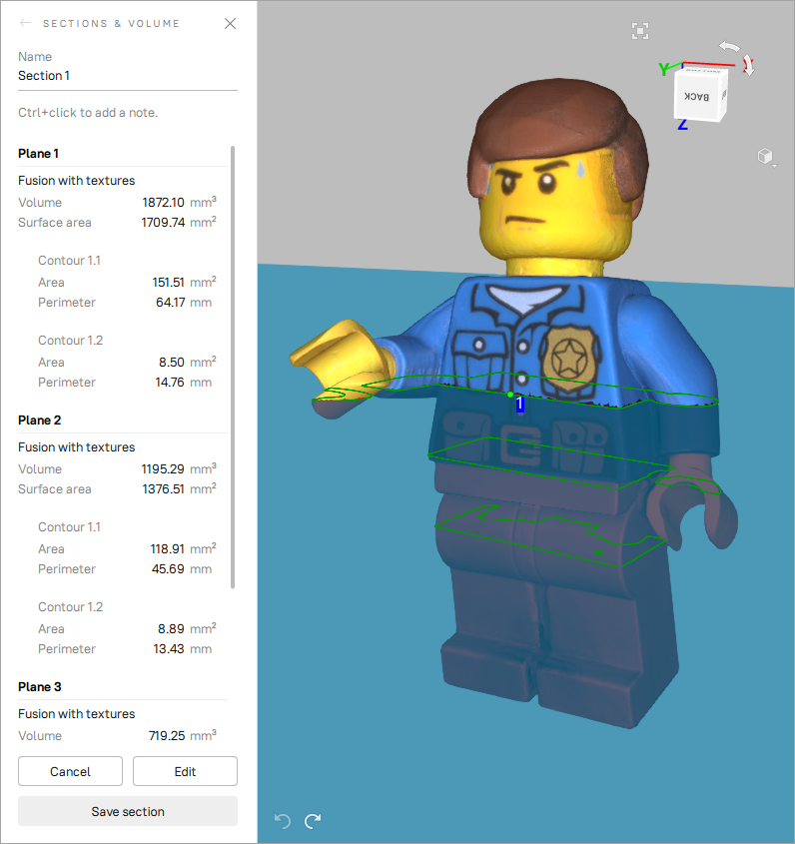Close the Sections & Volume panel
The image size is (795, 844).
(x=230, y=23)
